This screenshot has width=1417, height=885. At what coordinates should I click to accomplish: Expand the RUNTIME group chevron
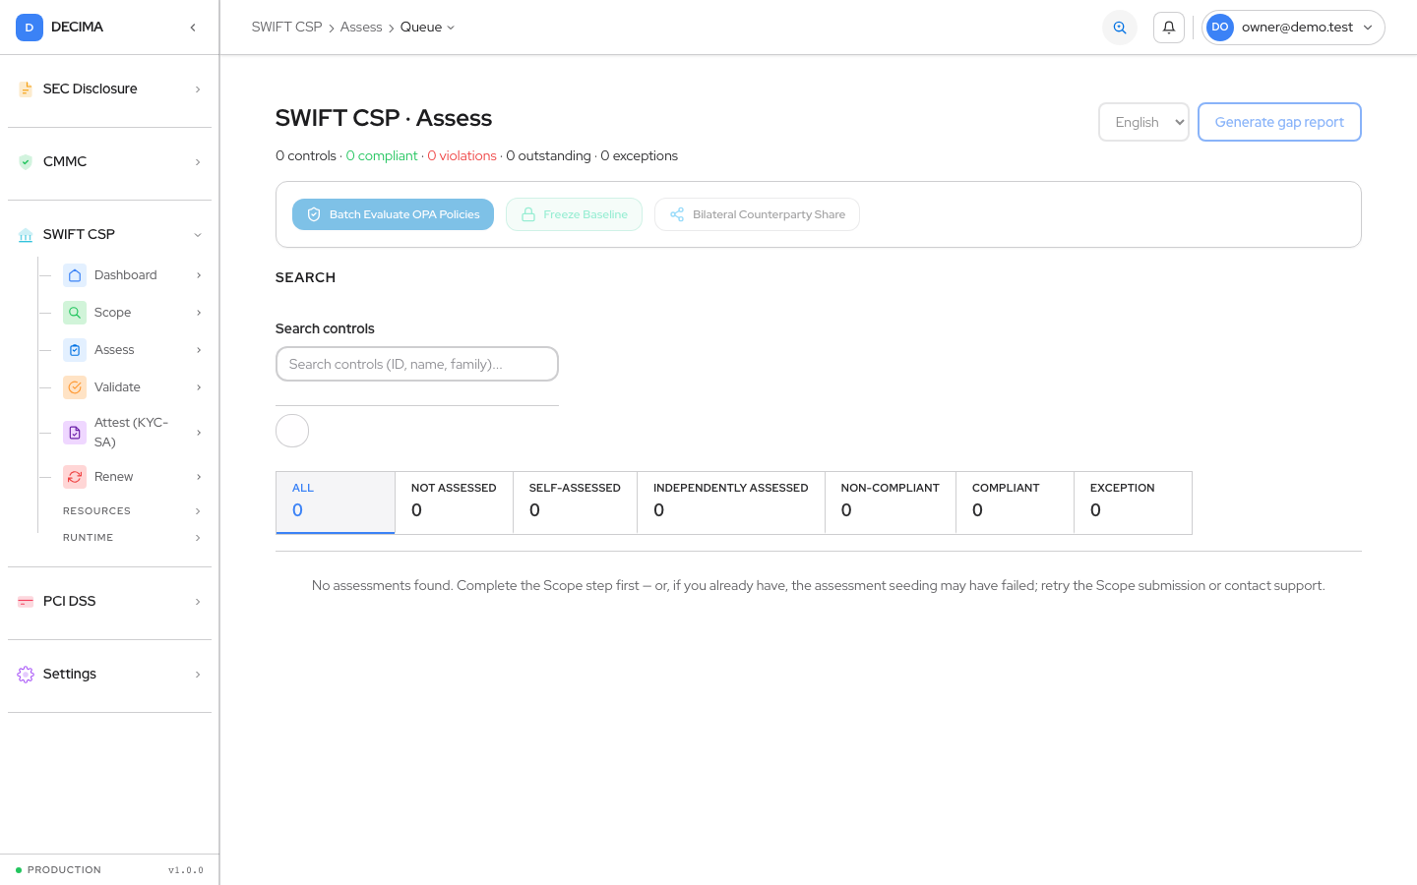(x=198, y=538)
